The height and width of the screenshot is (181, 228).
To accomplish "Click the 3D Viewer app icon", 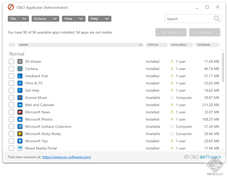I will (x=20, y=61).
